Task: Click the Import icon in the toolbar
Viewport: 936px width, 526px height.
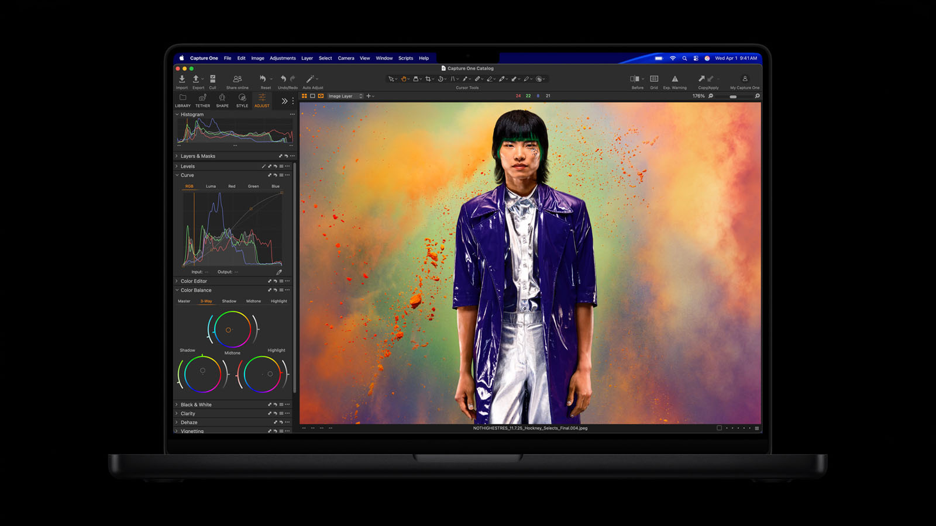Action: tap(182, 79)
